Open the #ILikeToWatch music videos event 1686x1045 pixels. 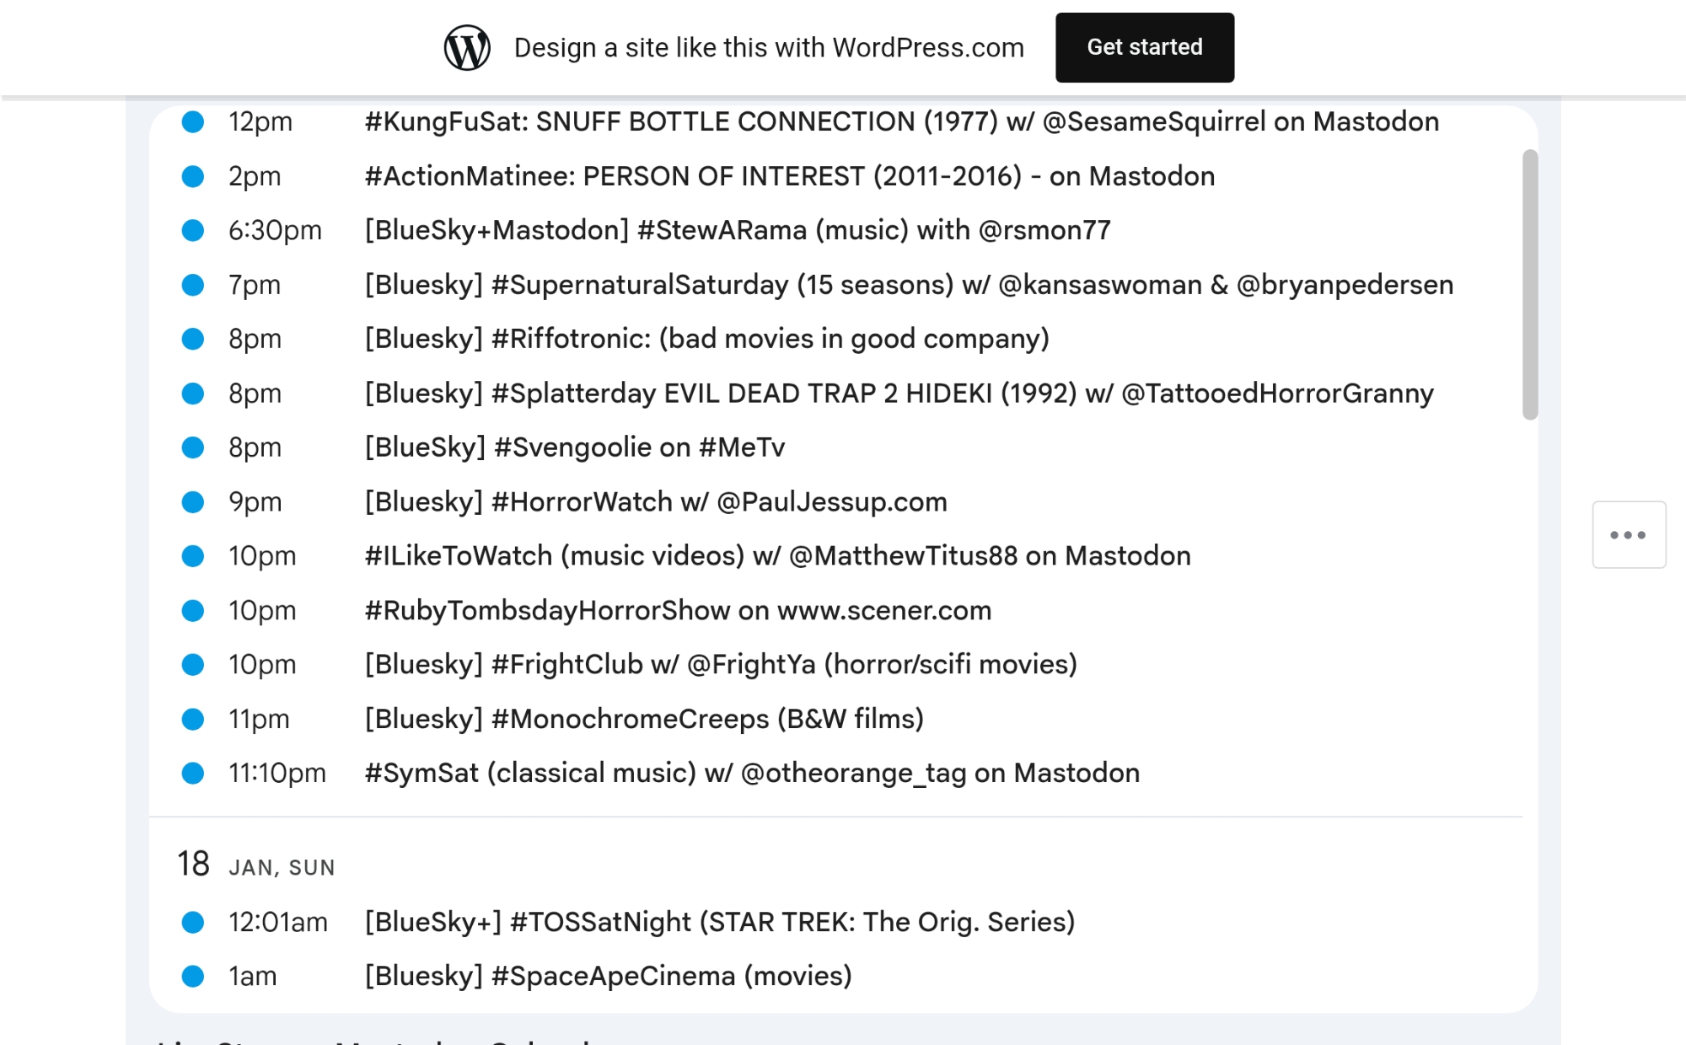tap(777, 556)
